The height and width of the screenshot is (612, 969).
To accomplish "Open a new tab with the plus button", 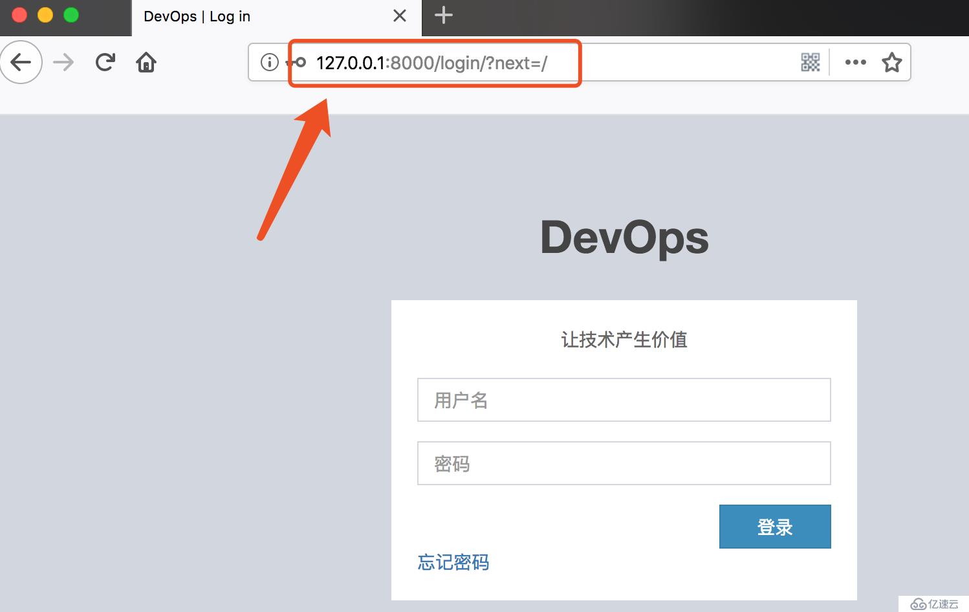I will 444,16.
